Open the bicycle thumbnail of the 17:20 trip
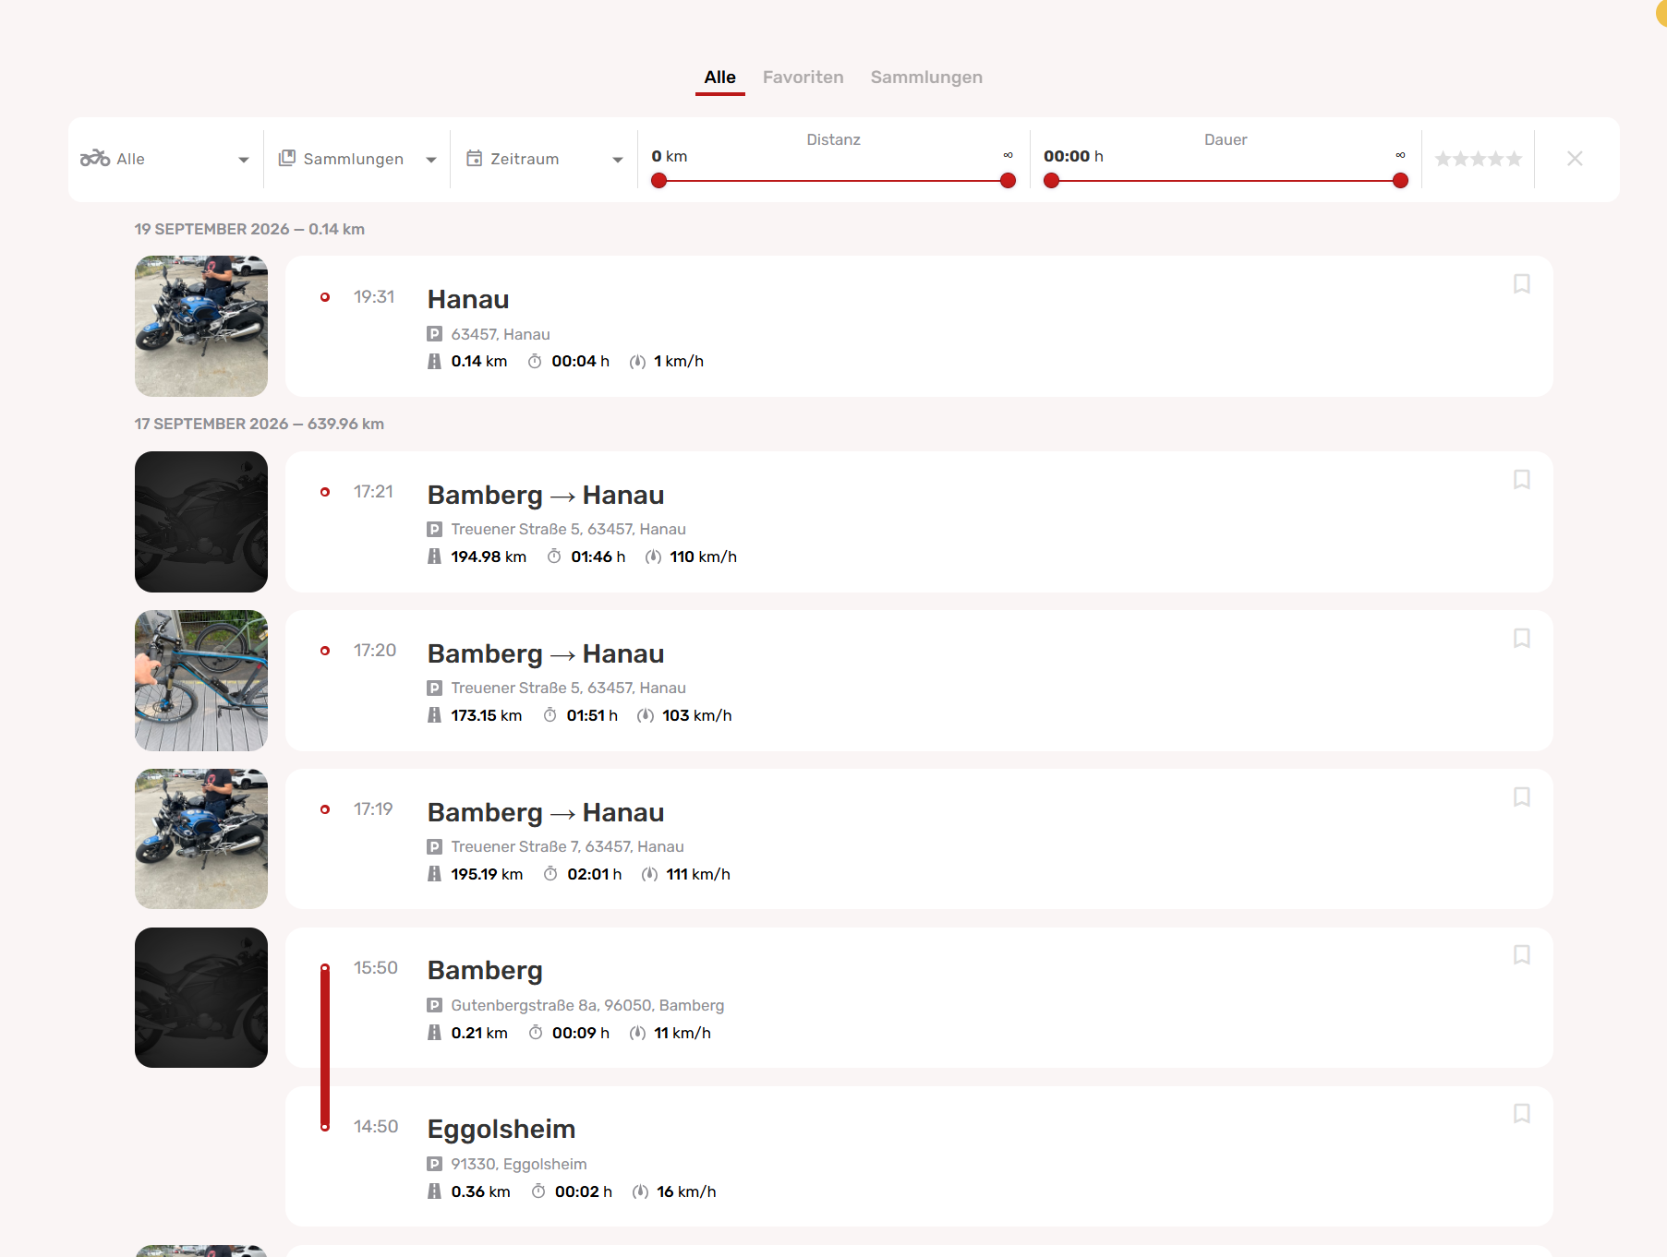 [201, 680]
